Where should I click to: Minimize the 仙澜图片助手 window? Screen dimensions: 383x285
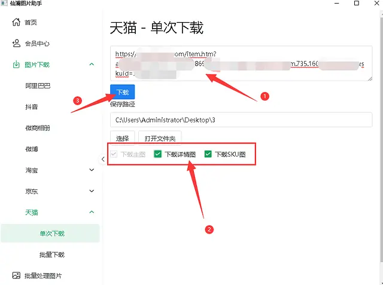point(337,3)
